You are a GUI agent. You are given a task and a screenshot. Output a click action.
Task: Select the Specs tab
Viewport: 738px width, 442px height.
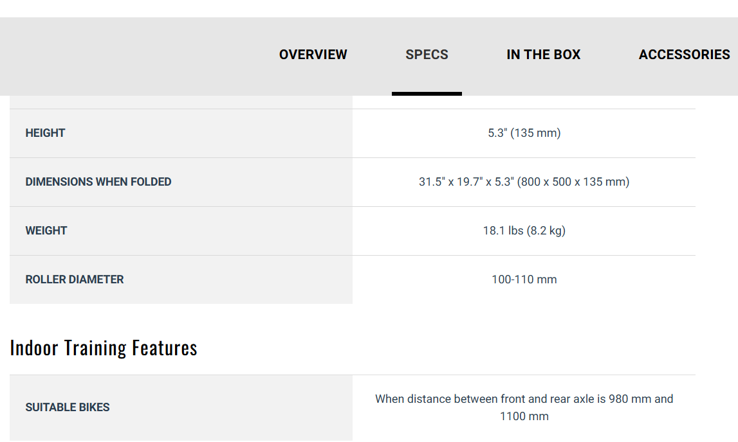(x=427, y=55)
